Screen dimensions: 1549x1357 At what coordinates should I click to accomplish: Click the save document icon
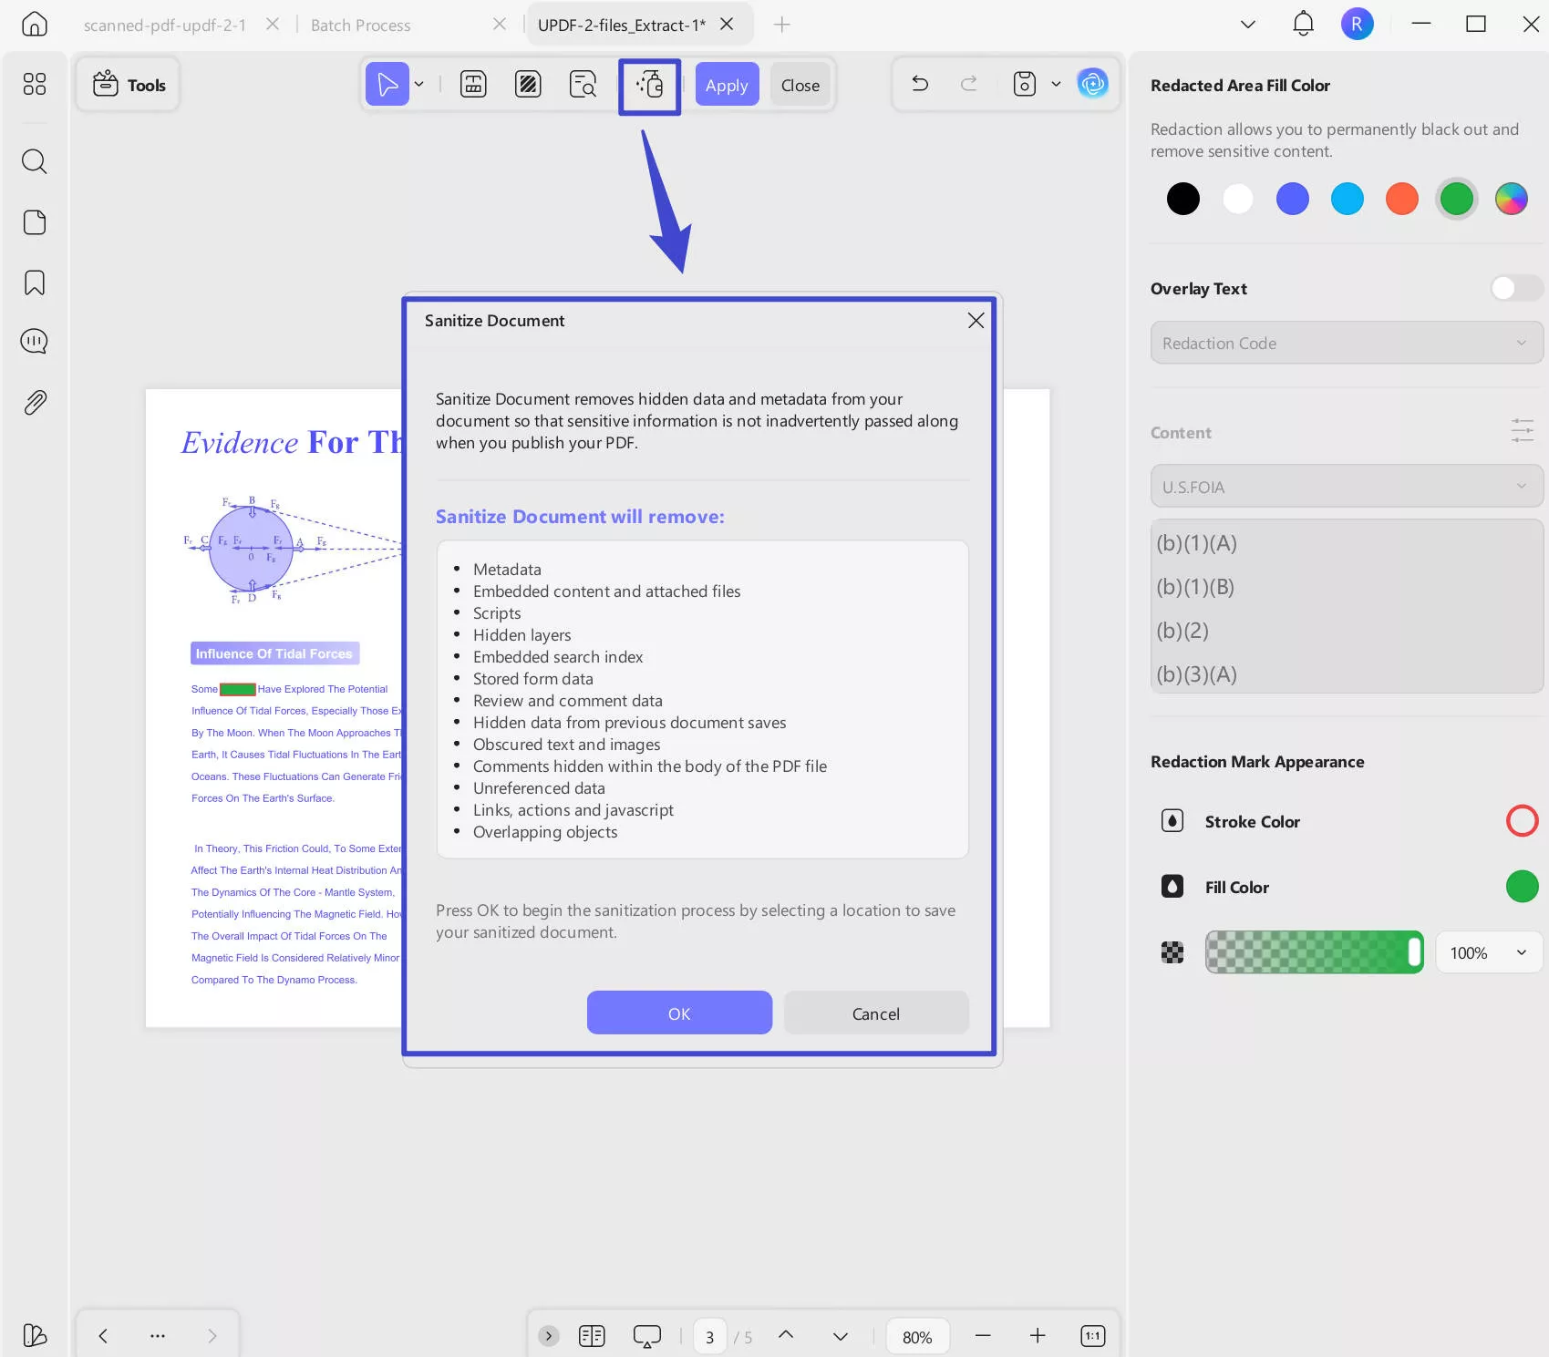[1025, 85]
